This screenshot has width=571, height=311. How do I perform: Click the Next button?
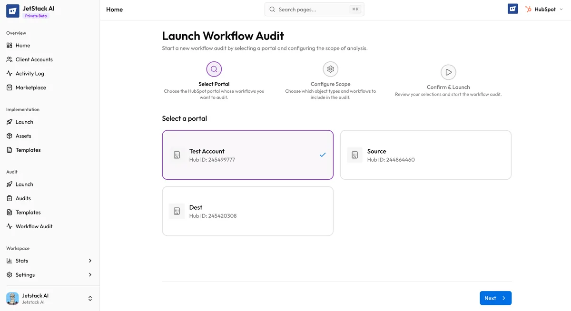click(495, 298)
